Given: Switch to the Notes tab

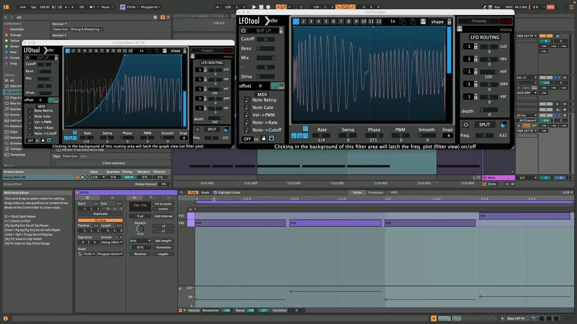Looking at the screenshot, I should pyautogui.click(x=357, y=193).
